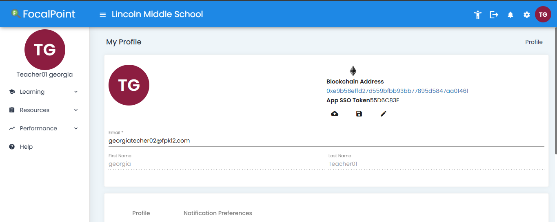Click the cloud upload icon

click(x=335, y=114)
